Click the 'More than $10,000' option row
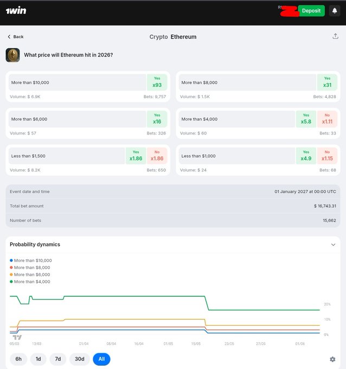Screen dimensions: 346x369 77,82
